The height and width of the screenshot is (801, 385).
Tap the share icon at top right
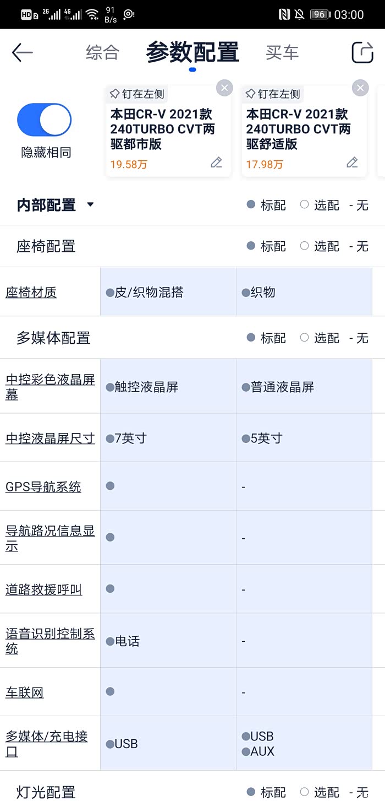[x=362, y=53]
